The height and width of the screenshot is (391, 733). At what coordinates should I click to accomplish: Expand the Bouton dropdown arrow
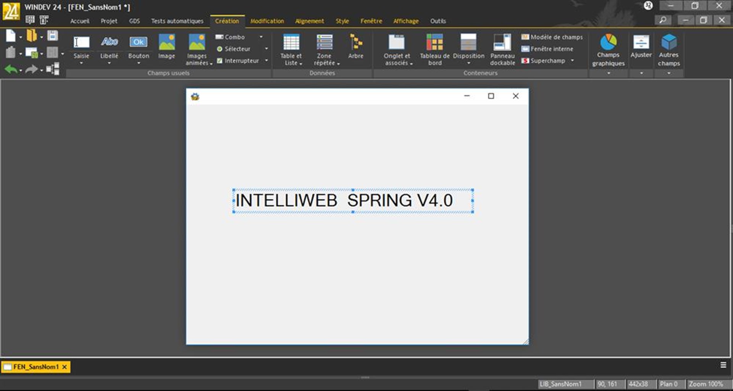pos(139,63)
